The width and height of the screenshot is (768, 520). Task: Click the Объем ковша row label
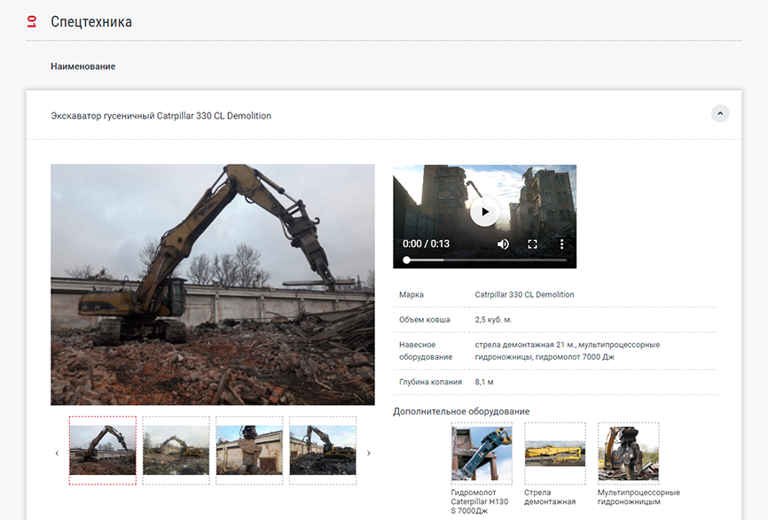[x=425, y=320]
